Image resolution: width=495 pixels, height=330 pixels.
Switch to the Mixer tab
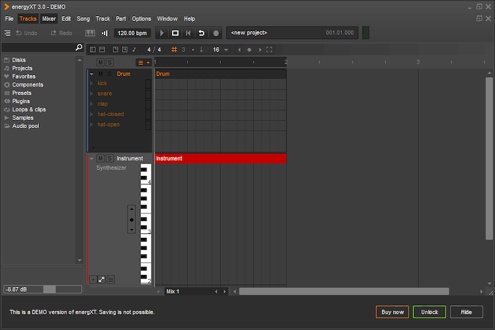click(49, 19)
